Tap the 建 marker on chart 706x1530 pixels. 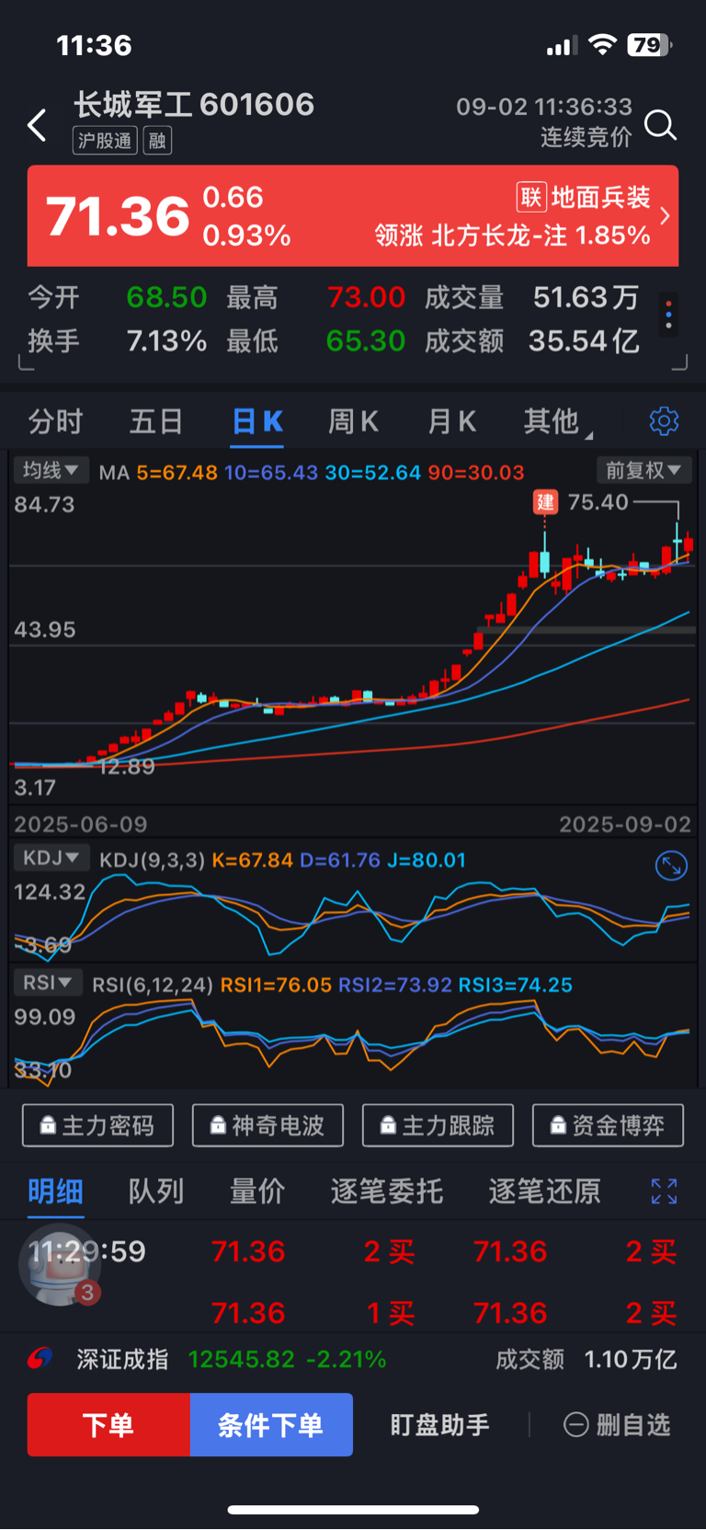[x=545, y=502]
